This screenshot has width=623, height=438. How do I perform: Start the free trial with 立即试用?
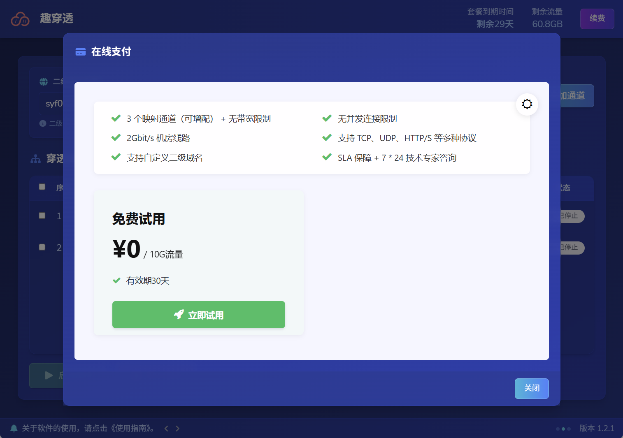coord(198,315)
